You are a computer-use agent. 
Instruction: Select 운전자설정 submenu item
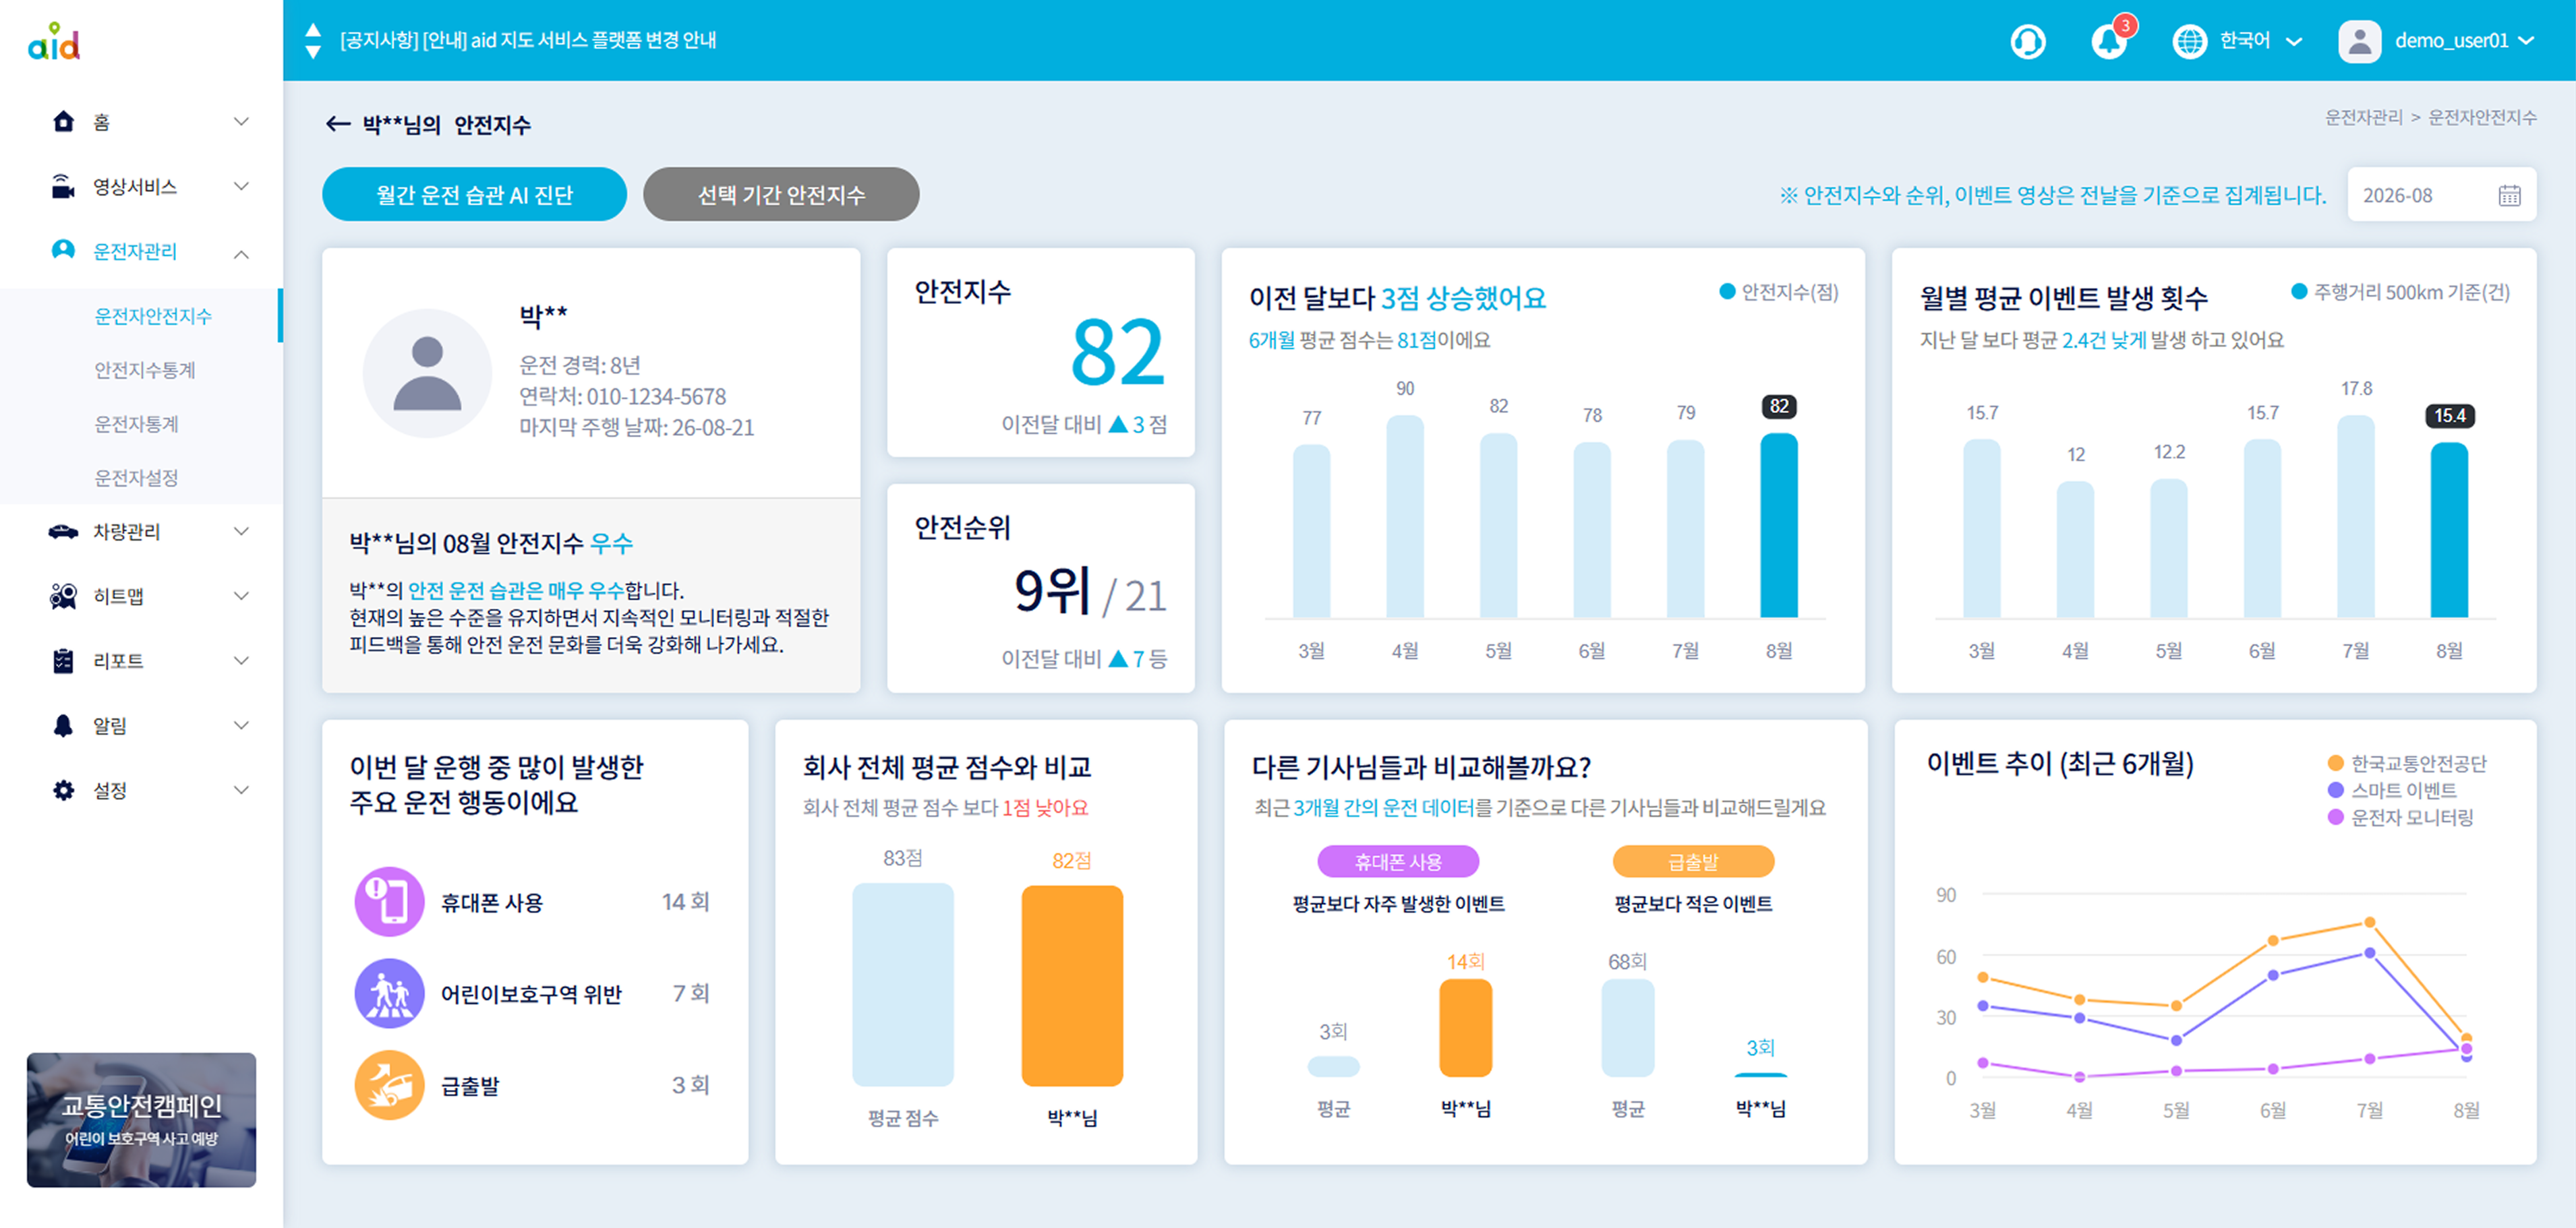pyautogui.click(x=136, y=478)
